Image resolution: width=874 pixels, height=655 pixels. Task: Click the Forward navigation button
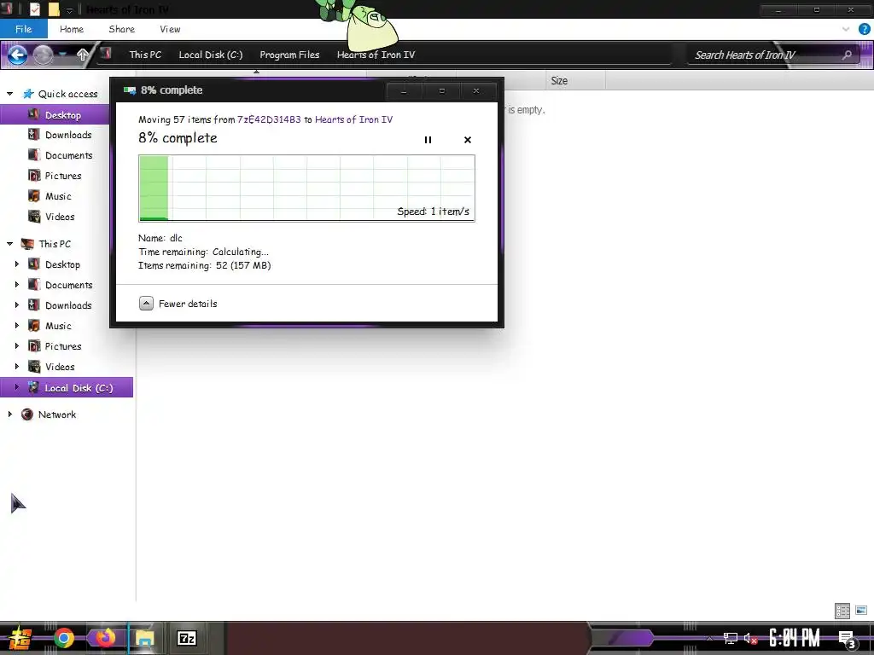coord(43,55)
